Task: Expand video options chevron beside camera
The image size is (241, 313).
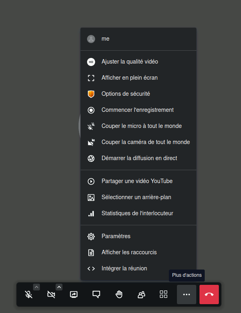Action: tap(59, 287)
